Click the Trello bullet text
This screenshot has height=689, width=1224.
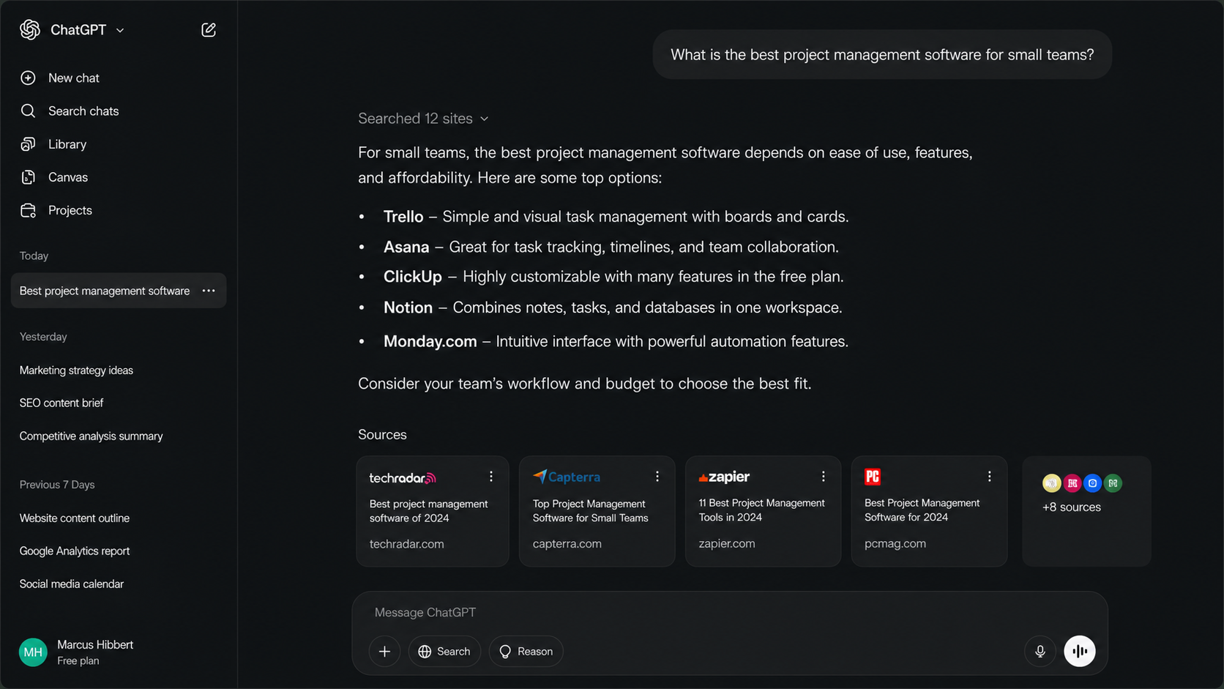click(x=616, y=217)
